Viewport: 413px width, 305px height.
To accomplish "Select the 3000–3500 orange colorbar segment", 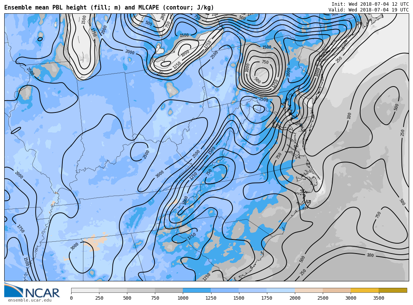I will coord(364,290).
